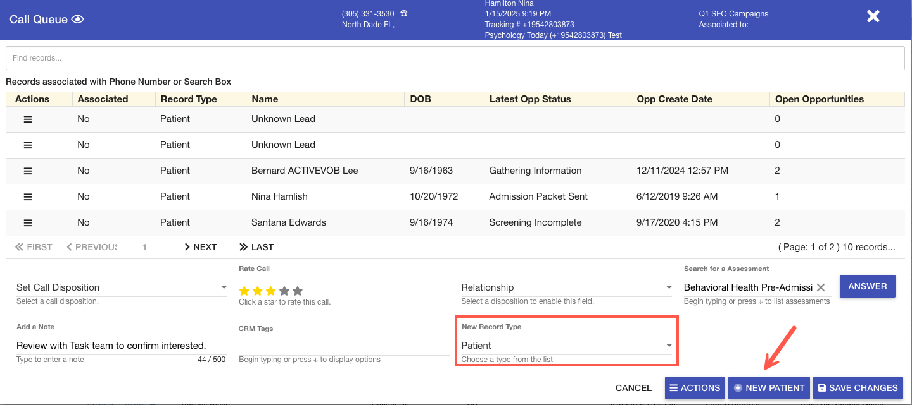Sort records by the Name column header

265,99
